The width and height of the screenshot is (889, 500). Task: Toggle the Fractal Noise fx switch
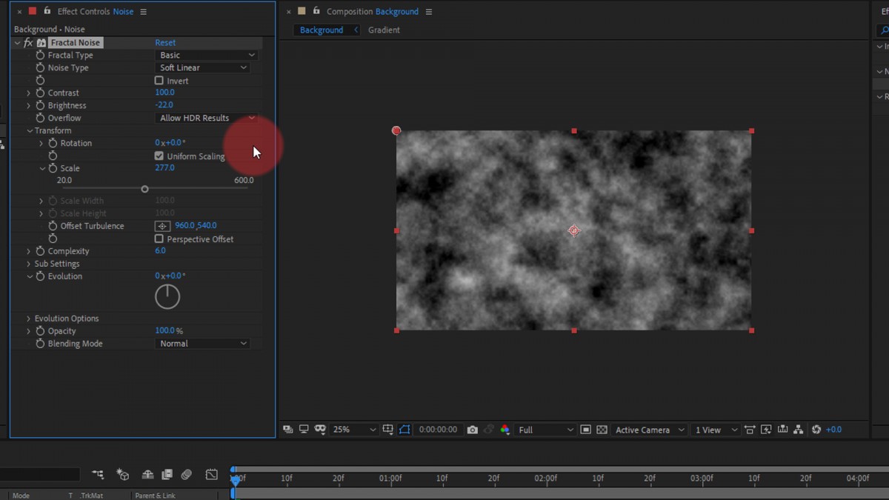pyautogui.click(x=28, y=43)
